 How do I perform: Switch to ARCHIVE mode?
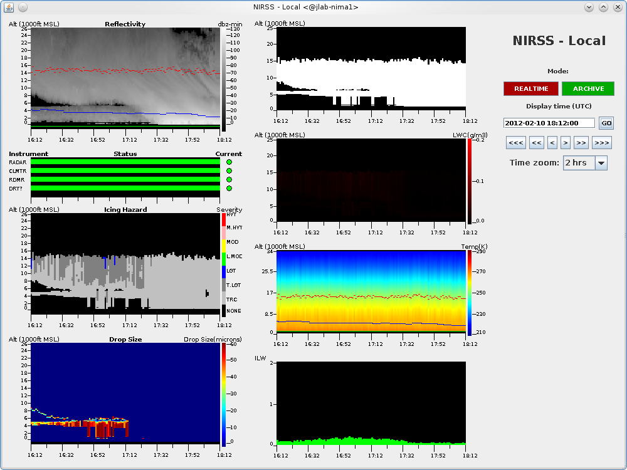[588, 89]
